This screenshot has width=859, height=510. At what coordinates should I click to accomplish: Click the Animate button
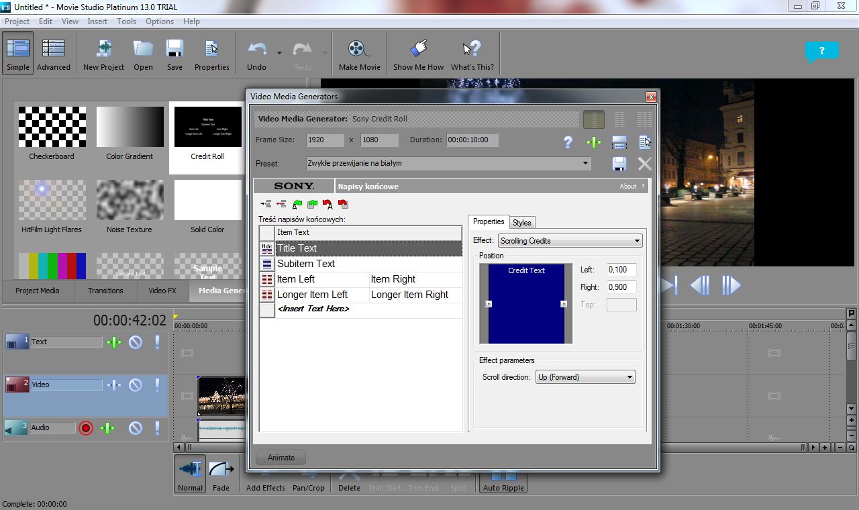pyautogui.click(x=281, y=458)
